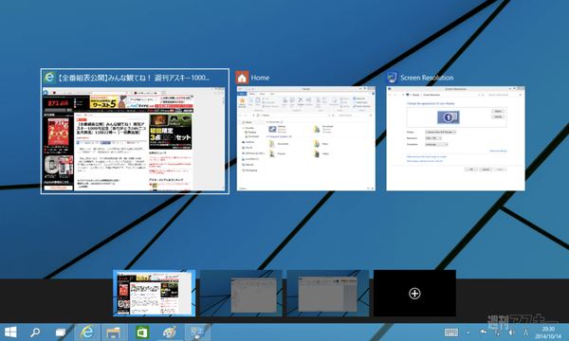Click the monitor icon beside the Screen Resolution title
The image size is (569, 341).
(392, 78)
